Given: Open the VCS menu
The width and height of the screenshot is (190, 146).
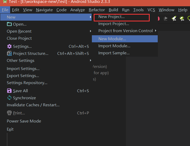Looking at the screenshot, I should pos(151,10).
